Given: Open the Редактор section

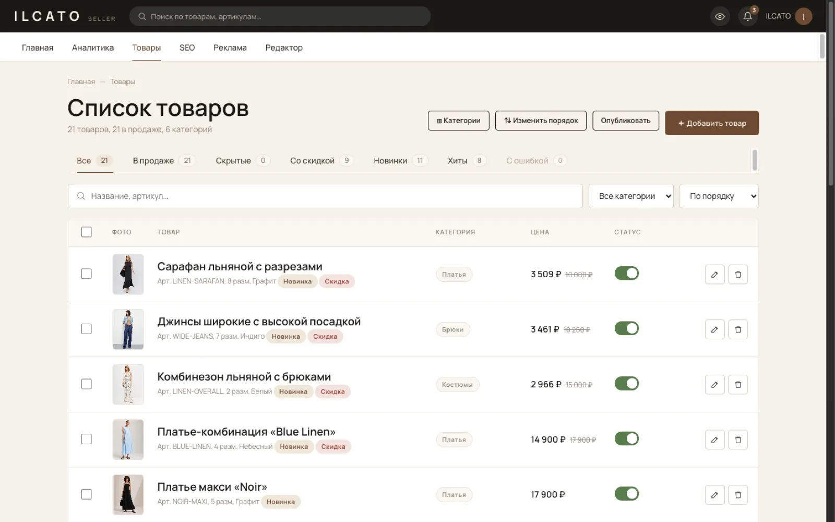Looking at the screenshot, I should pyautogui.click(x=284, y=48).
